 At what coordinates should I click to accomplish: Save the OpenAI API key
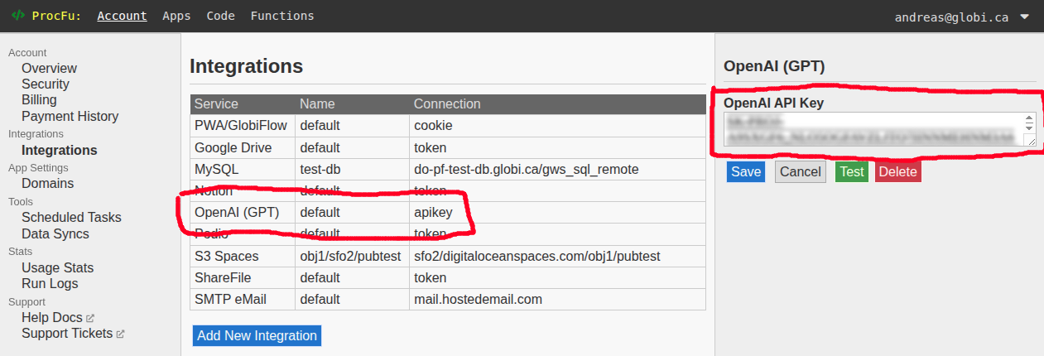click(746, 171)
